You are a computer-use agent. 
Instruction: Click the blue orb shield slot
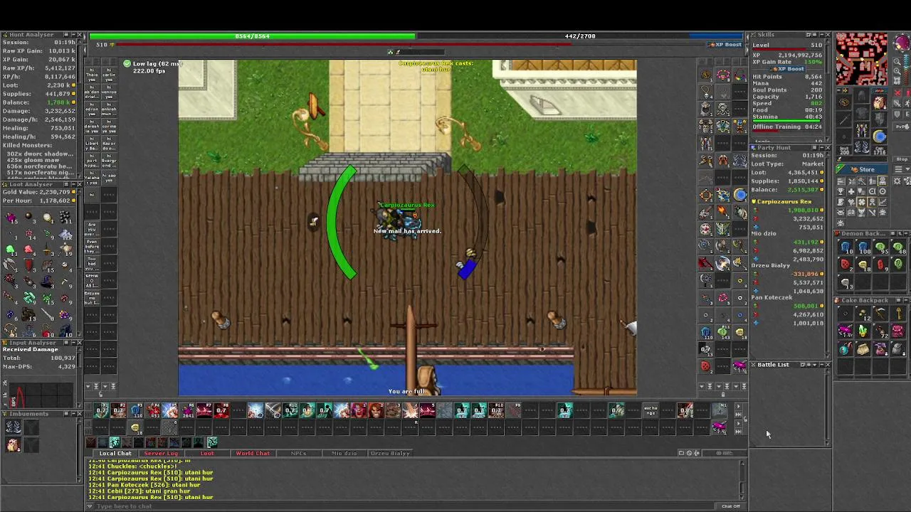(x=879, y=136)
